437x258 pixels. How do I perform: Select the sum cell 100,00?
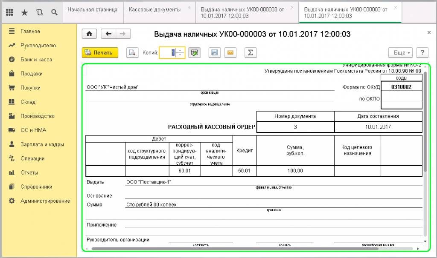295,171
